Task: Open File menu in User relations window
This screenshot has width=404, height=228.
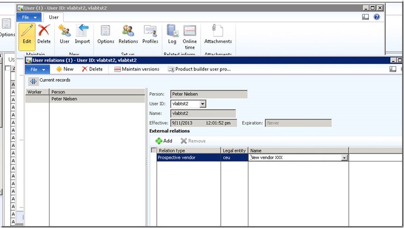Action: (37, 69)
